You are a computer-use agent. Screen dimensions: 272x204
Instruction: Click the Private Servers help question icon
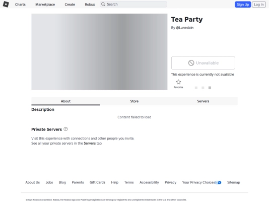[x=65, y=129]
